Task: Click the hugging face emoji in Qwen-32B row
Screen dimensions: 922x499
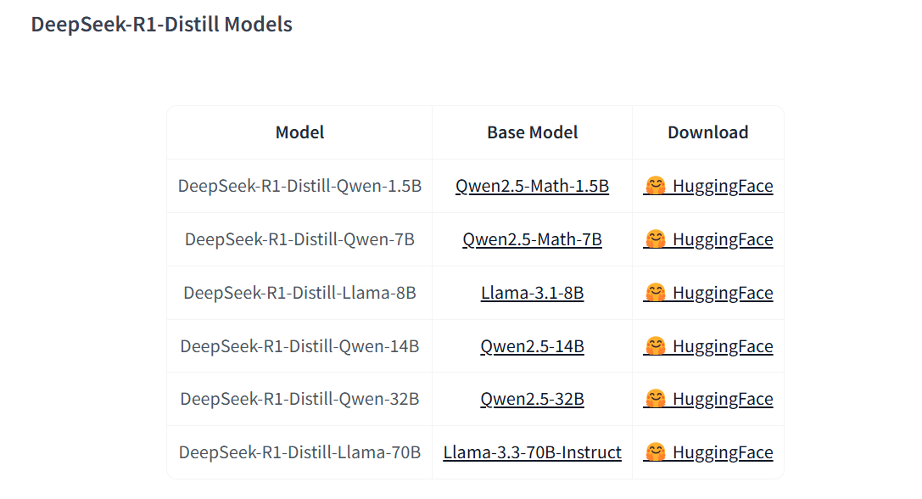Action: coord(654,398)
